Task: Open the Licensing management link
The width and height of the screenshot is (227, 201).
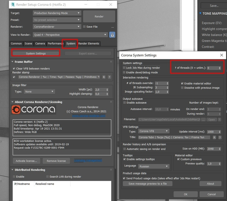Action: (x=88, y=160)
